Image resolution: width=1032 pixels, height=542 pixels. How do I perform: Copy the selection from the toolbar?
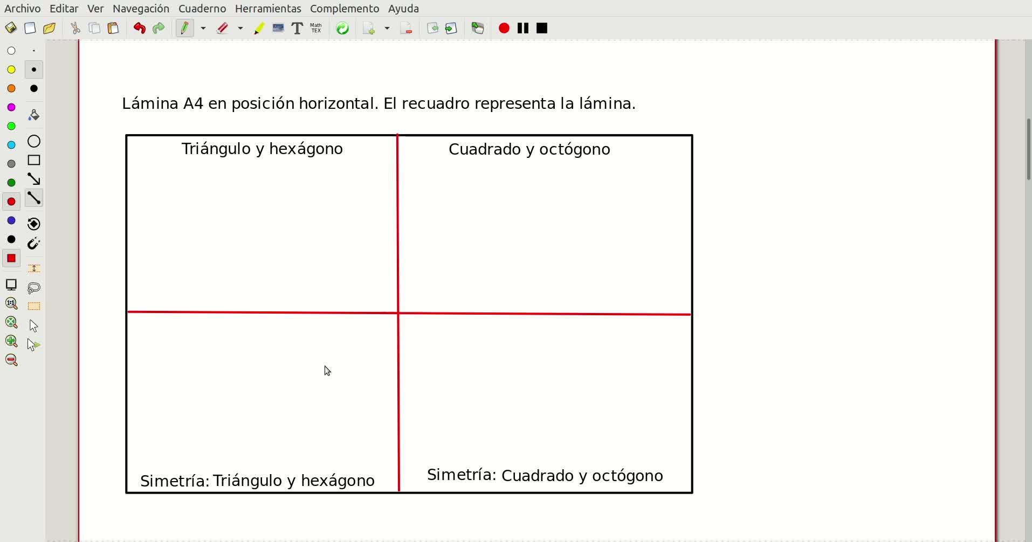(x=94, y=28)
